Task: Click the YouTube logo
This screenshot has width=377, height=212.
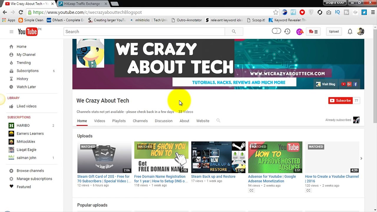Action: [x=28, y=32]
